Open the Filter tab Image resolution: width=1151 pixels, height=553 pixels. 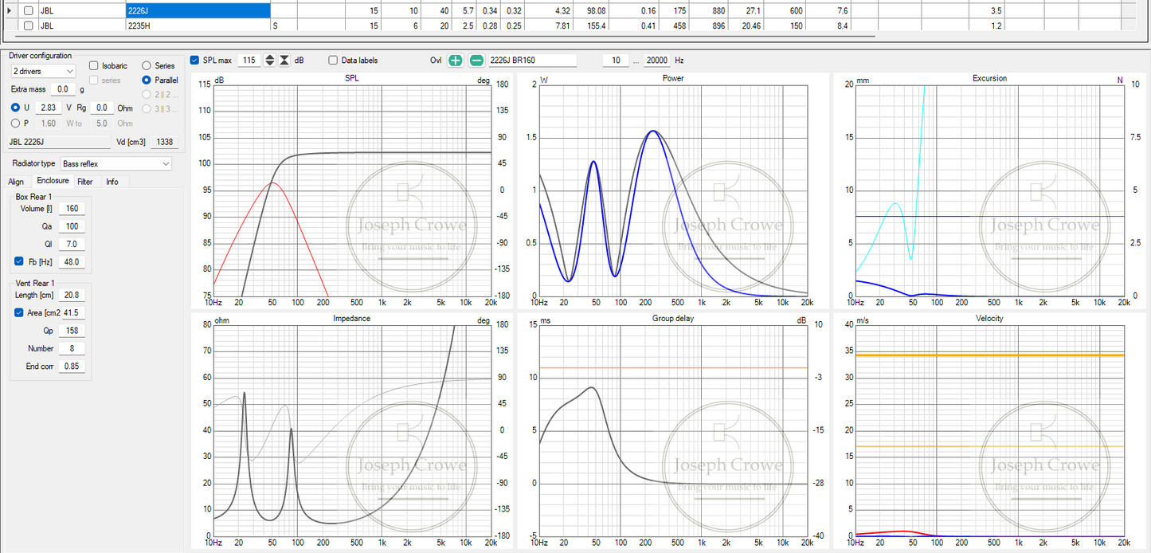(x=84, y=182)
